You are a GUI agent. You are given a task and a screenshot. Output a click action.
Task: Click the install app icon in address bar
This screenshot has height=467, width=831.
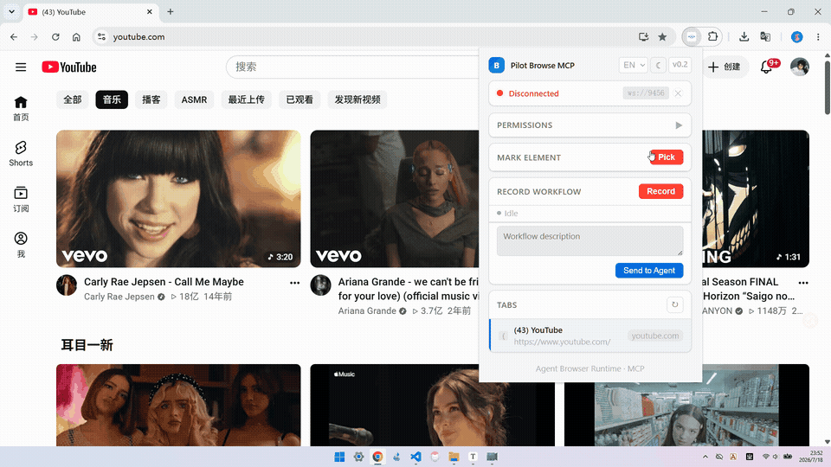click(643, 36)
